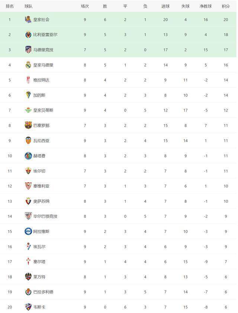Open the 格拉纳达 team name link

click(x=41, y=80)
